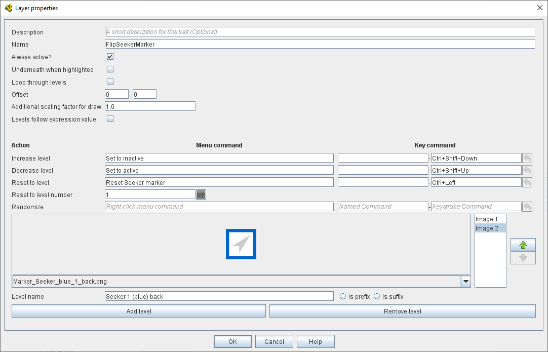548x352 pixels.
Task: Enable Underneath when highlighted option
Action: (x=110, y=69)
